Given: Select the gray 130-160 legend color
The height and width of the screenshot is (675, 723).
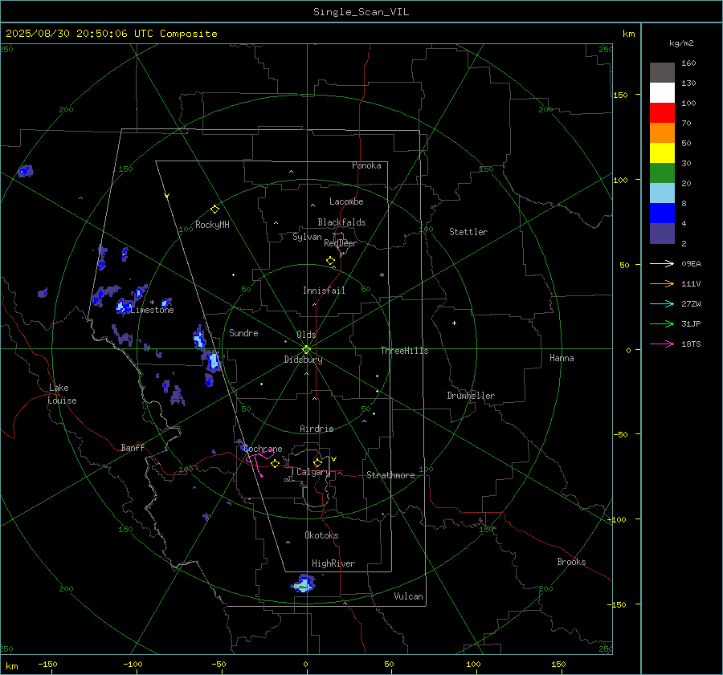Looking at the screenshot, I should coord(662,73).
